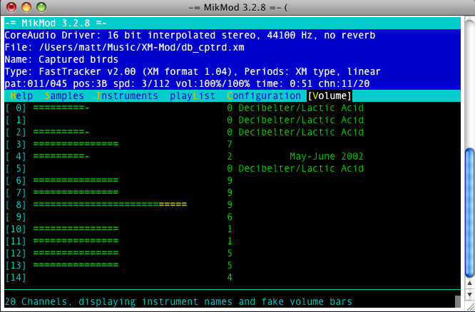Viewport: 475px width, 312px height.
Task: Click the red close window button
Action: click(x=11, y=7)
